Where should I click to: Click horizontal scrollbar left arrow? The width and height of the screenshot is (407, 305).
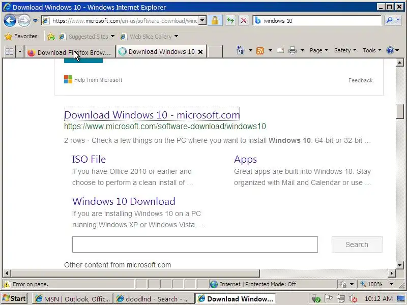(x=7, y=273)
